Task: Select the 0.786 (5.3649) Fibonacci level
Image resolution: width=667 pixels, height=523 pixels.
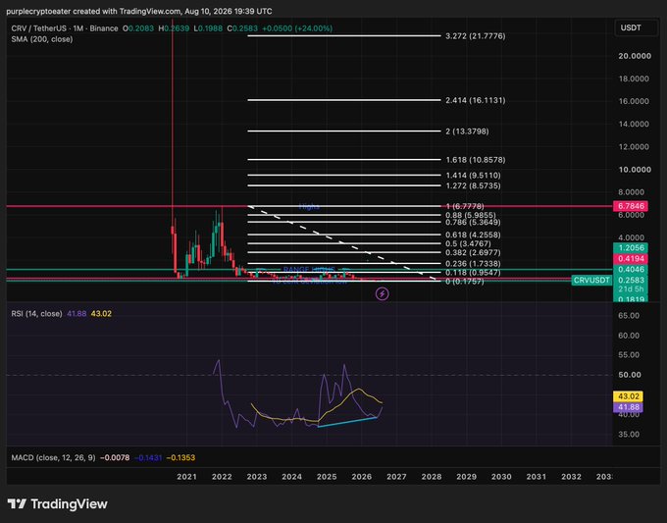Action: (x=473, y=222)
